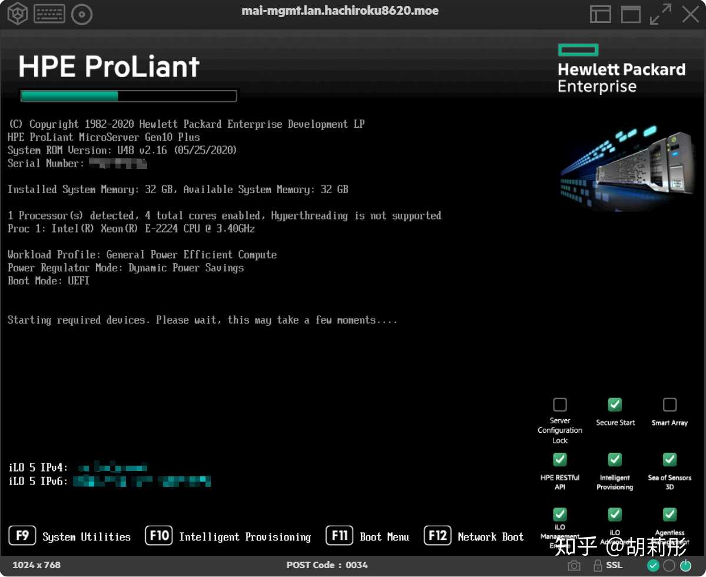Click the Sea of Sensors 3D checkbox
Viewport: 706px width, 577px height.
(x=669, y=459)
